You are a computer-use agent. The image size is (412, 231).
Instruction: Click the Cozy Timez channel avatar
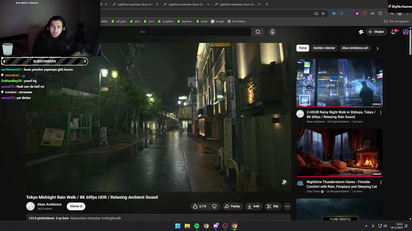click(300, 184)
